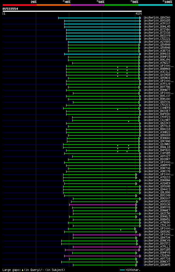Click the green alignment bar for UniRef100_A7NZ27

click(x=106, y=63)
